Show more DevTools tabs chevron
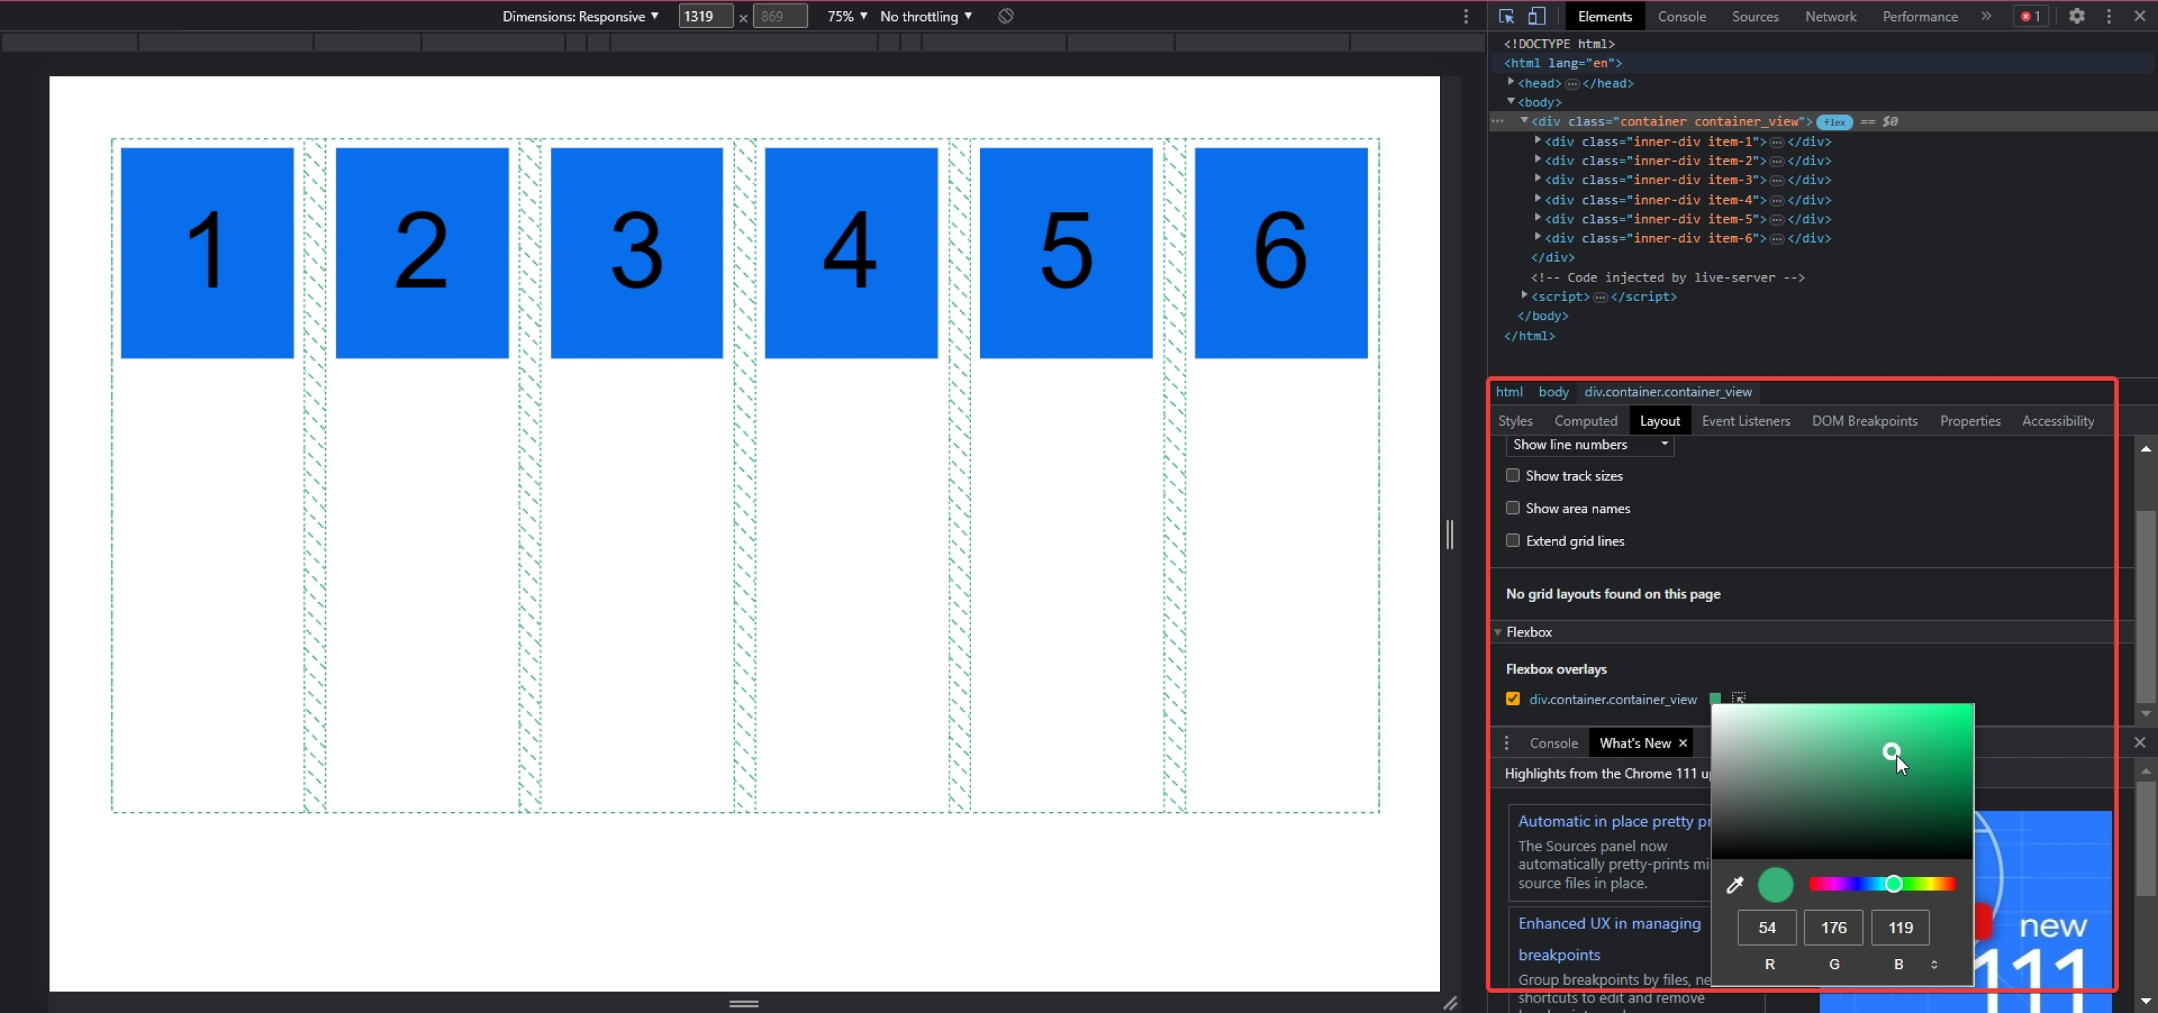Image resolution: width=2158 pixels, height=1013 pixels. (x=1986, y=16)
